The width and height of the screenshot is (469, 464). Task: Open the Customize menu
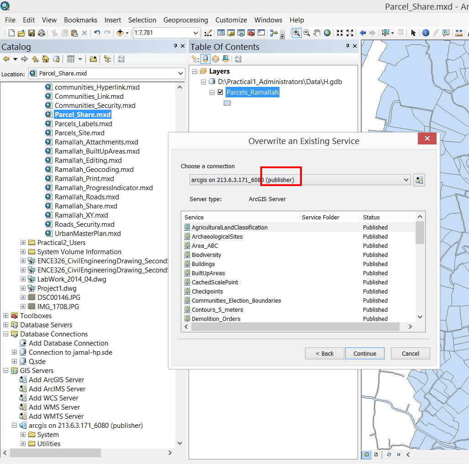coord(231,20)
